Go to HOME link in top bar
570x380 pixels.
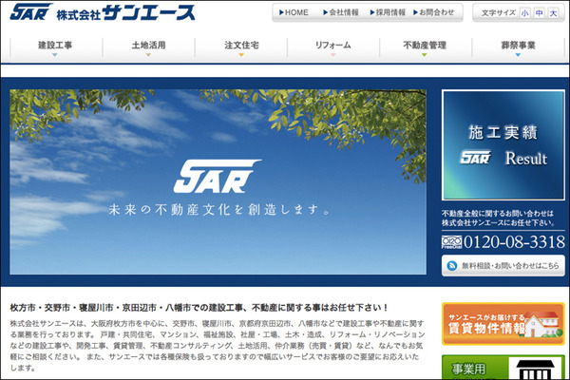coord(294,13)
